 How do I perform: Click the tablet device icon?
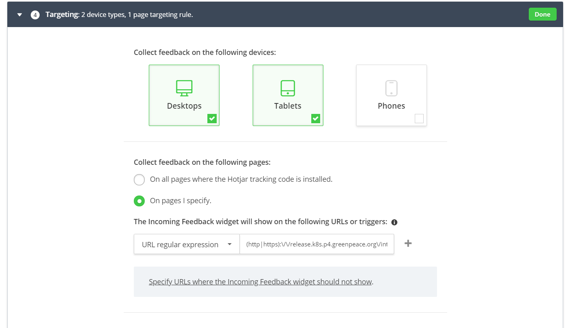[288, 88]
